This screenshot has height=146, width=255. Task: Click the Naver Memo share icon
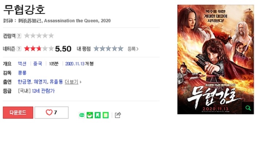click(x=106, y=115)
